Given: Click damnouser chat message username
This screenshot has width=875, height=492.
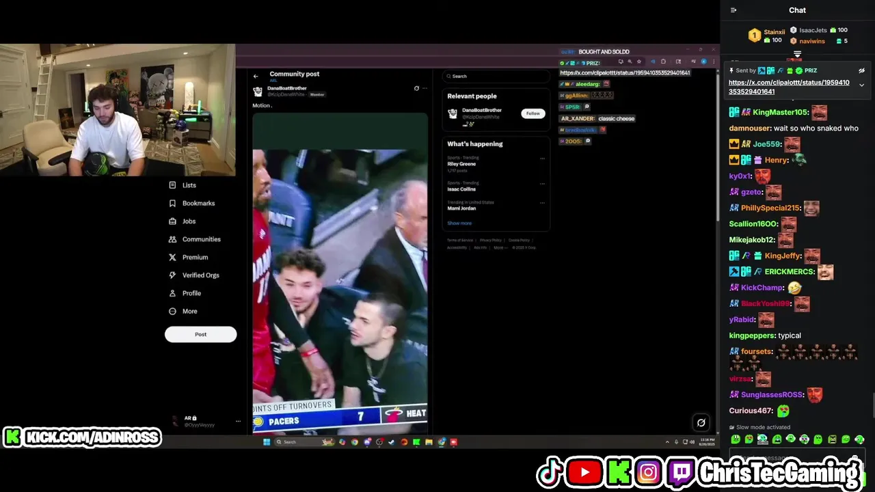Looking at the screenshot, I should pos(750,128).
